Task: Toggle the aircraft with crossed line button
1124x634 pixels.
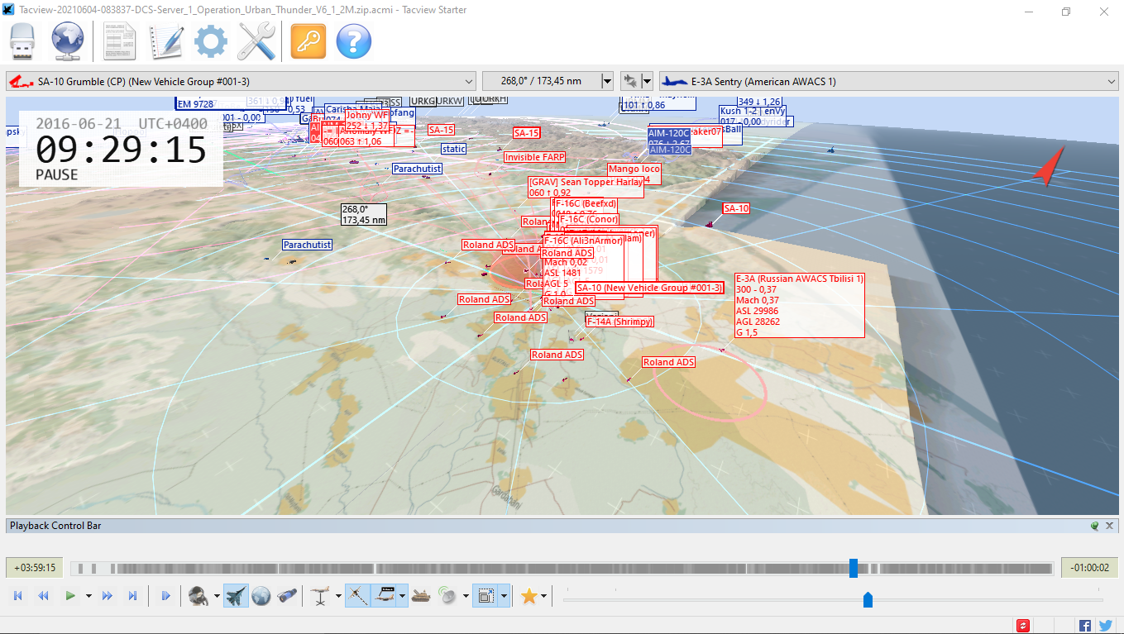Action: 357,596
